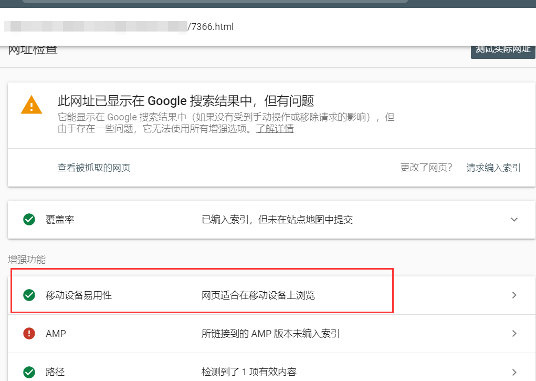Click text 检测到了 1 项有效内容
Image resolution: width=536 pixels, height=381 pixels.
[249, 372]
